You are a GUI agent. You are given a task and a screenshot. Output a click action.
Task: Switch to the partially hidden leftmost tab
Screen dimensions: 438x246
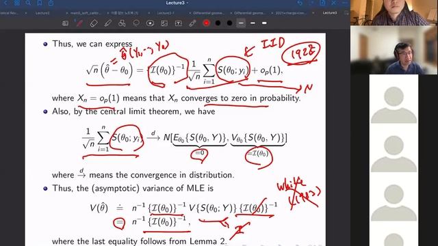pos(10,13)
